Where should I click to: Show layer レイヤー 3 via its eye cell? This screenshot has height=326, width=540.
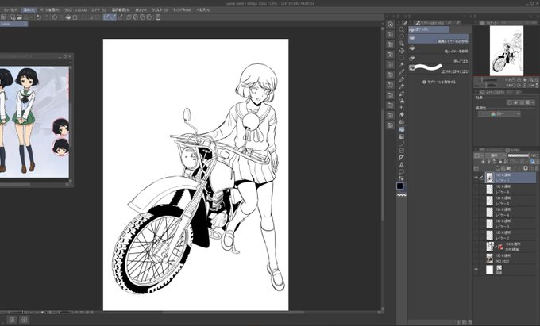coord(476,224)
